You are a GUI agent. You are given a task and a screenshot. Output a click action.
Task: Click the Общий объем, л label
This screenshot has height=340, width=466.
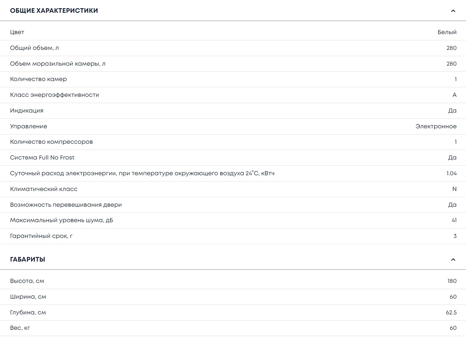pos(34,48)
